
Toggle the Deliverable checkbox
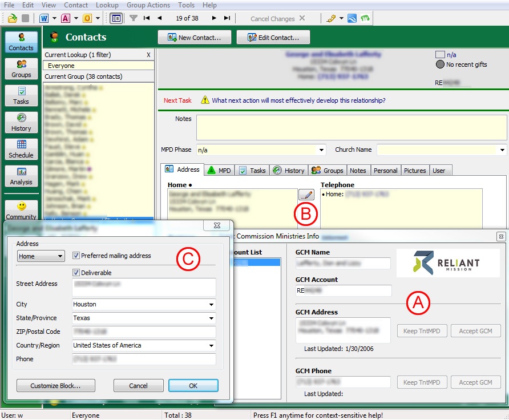(76, 273)
